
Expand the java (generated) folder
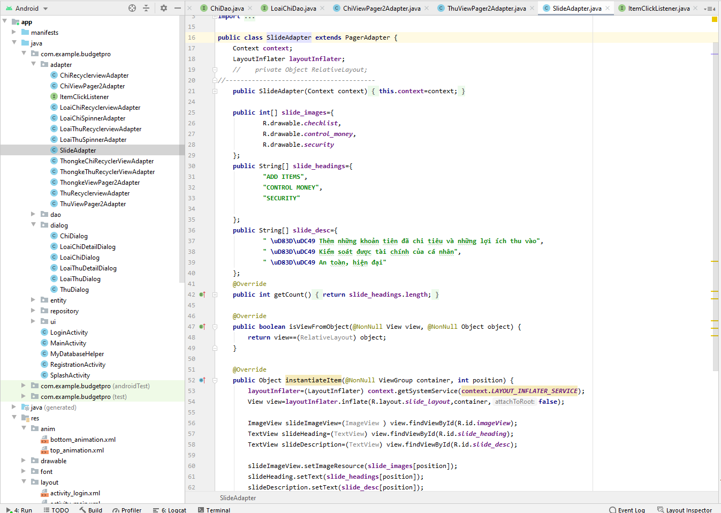point(14,407)
